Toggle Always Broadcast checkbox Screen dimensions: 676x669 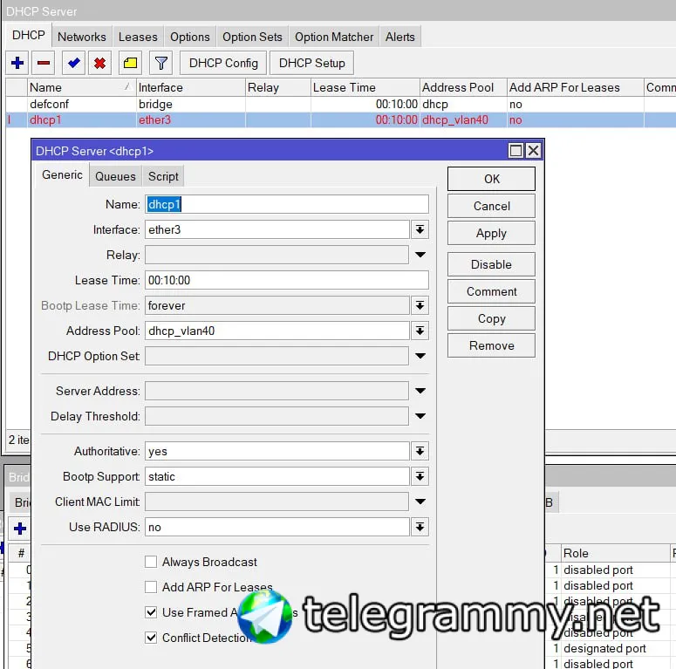click(150, 562)
